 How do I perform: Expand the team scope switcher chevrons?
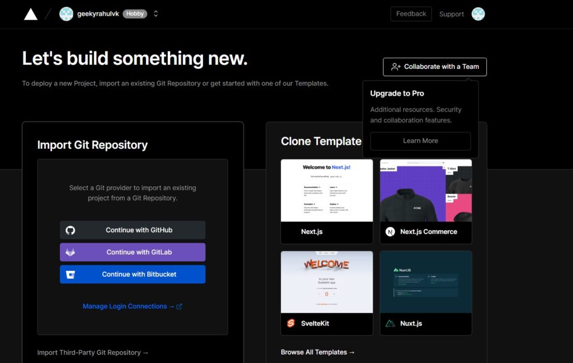point(156,14)
